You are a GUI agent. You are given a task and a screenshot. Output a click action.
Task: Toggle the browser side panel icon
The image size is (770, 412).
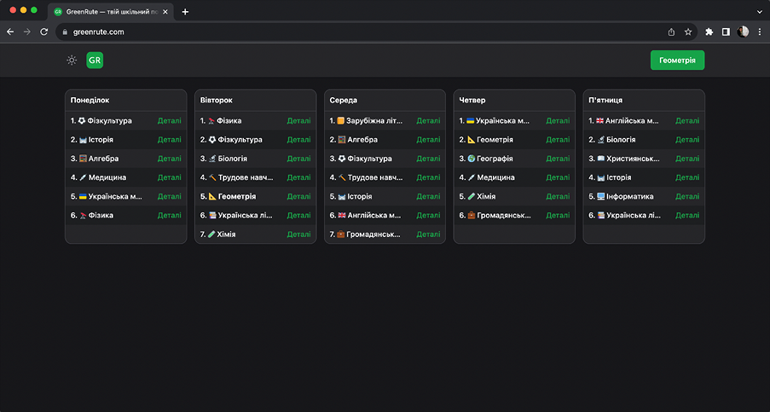[726, 32]
